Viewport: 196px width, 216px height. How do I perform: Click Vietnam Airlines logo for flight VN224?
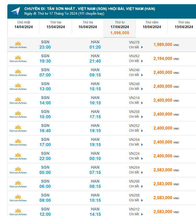(18, 156)
